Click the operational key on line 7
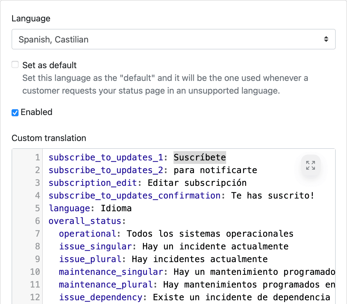Screen dimensions: 347x304 (x=87, y=234)
